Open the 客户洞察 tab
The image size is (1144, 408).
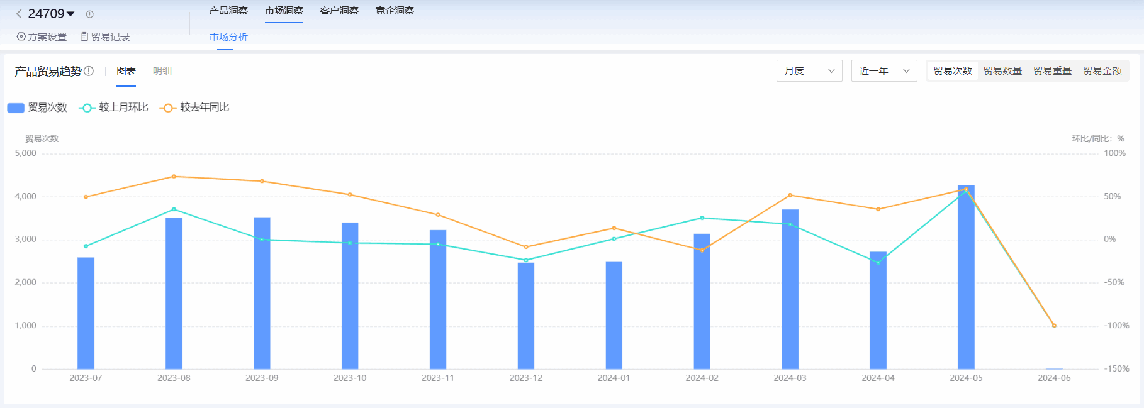(339, 11)
